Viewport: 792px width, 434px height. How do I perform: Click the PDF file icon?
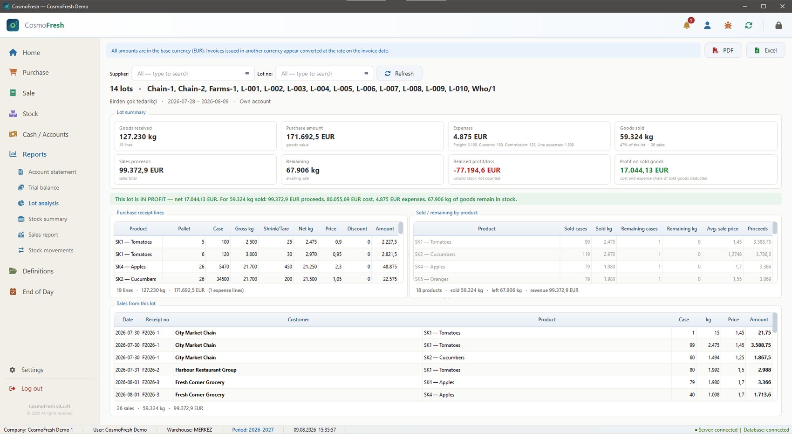click(715, 50)
